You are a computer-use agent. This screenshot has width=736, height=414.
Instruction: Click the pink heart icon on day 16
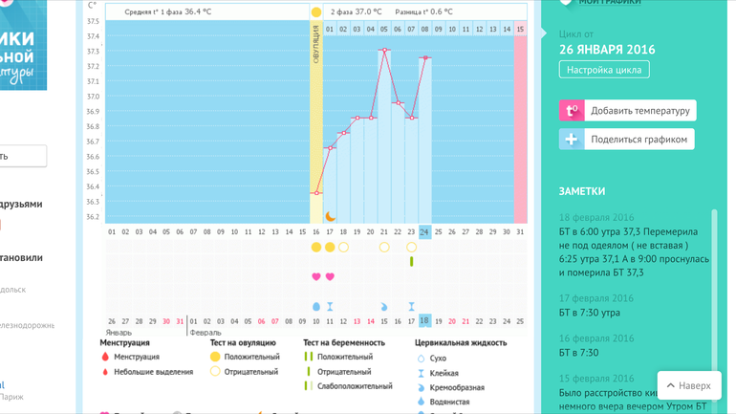point(317,277)
